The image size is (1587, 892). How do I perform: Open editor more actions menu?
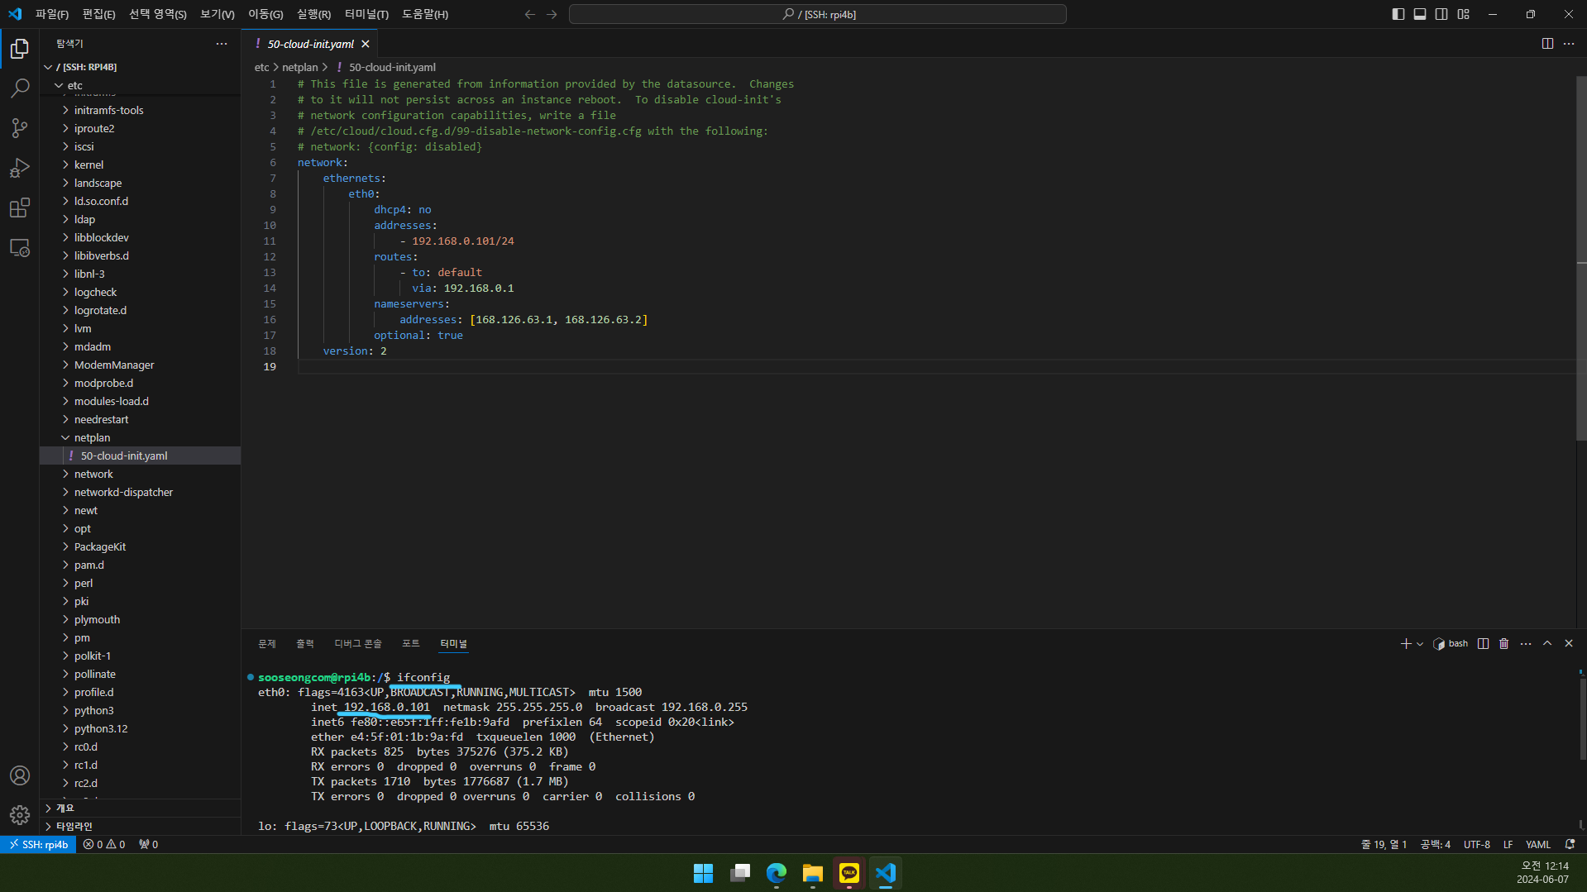point(1569,44)
